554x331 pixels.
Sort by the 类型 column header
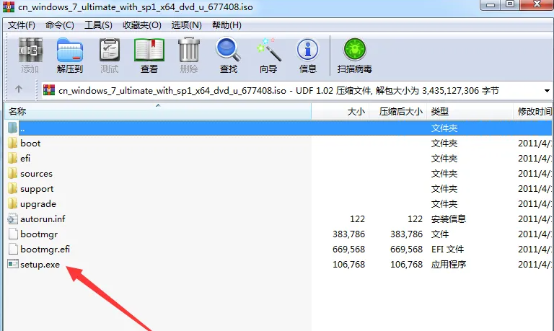[470, 112]
